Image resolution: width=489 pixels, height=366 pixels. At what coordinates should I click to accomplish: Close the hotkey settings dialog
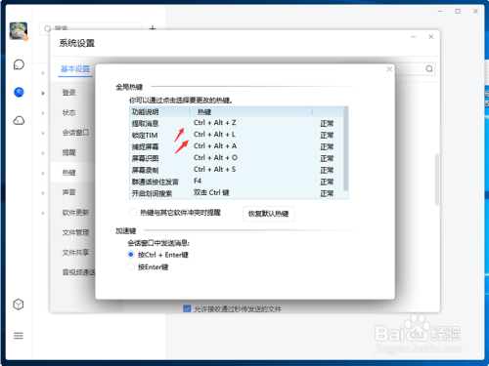coord(389,69)
